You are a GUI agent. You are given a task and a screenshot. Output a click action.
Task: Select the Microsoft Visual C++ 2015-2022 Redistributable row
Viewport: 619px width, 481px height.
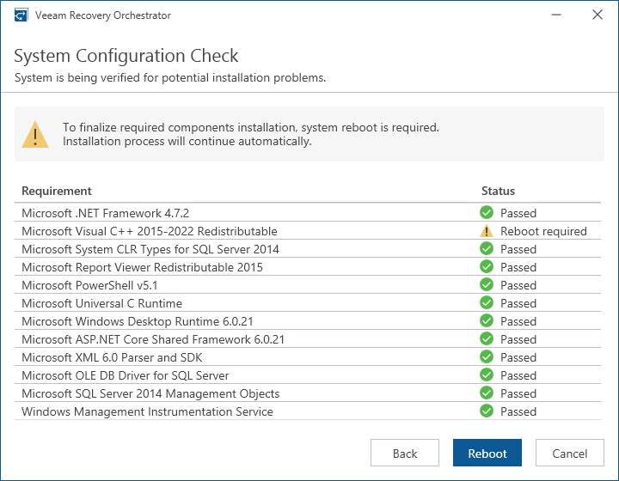click(150, 231)
